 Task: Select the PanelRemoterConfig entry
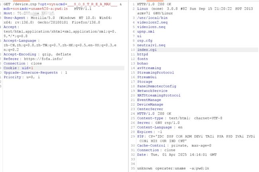[x=157, y=86]
